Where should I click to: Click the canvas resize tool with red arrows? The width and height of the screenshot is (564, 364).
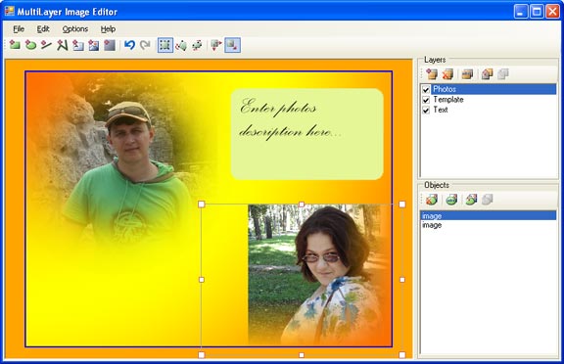pyautogui.click(x=216, y=45)
